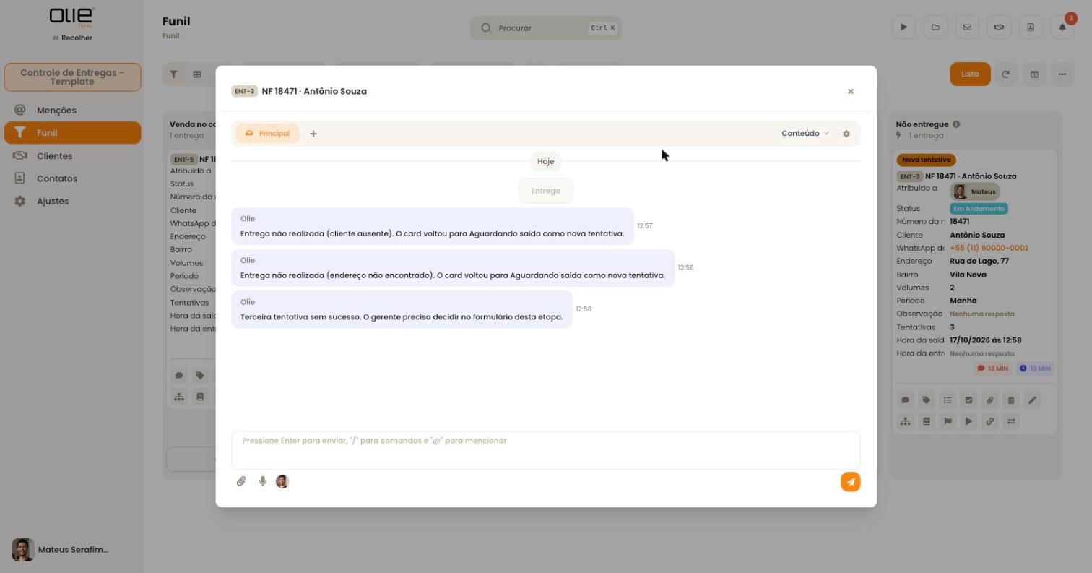Open Ajustes in the sidebar
The width and height of the screenshot is (1092, 573).
click(x=72, y=202)
